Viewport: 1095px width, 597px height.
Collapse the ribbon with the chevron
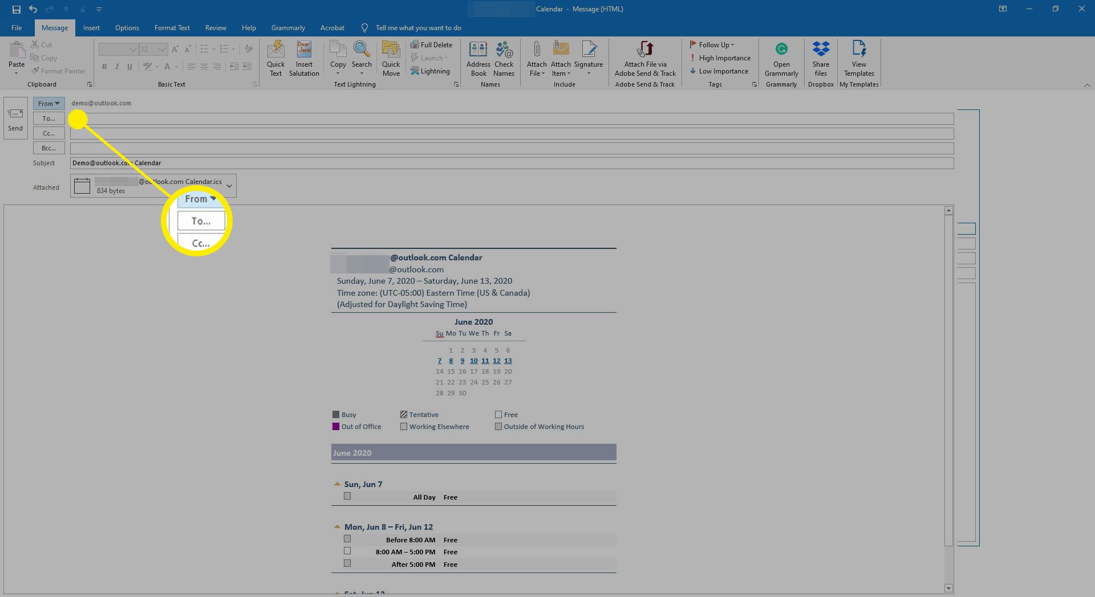(x=1087, y=84)
